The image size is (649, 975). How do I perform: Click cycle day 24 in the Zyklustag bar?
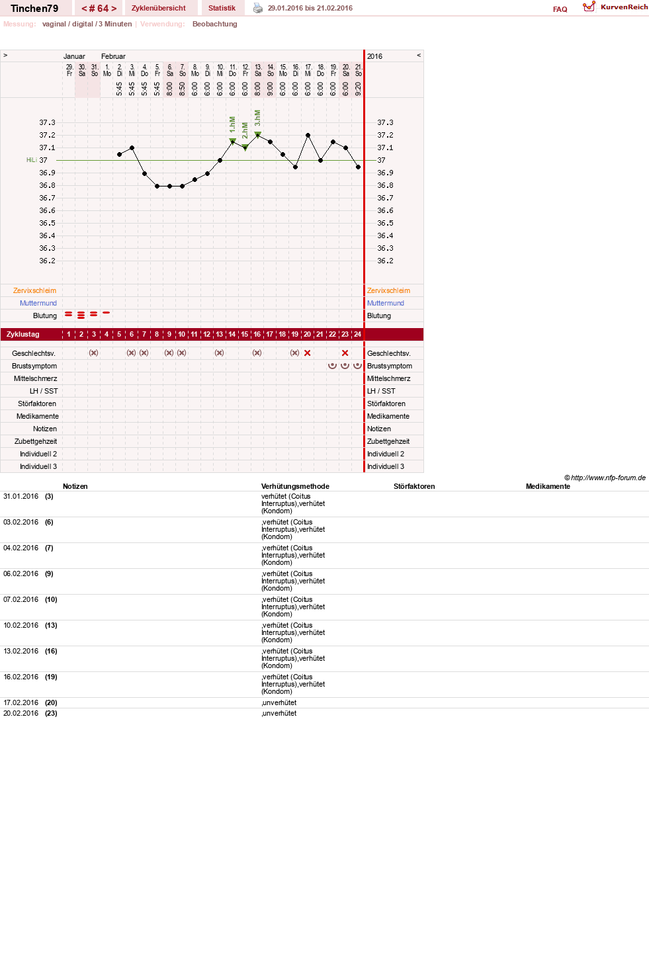[x=358, y=334]
